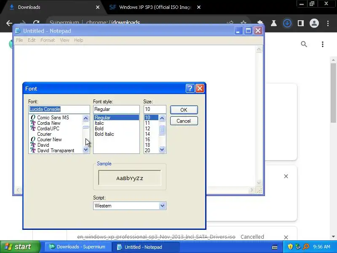Confirm the font with OK button
The width and height of the screenshot is (337, 253).
coord(184,110)
